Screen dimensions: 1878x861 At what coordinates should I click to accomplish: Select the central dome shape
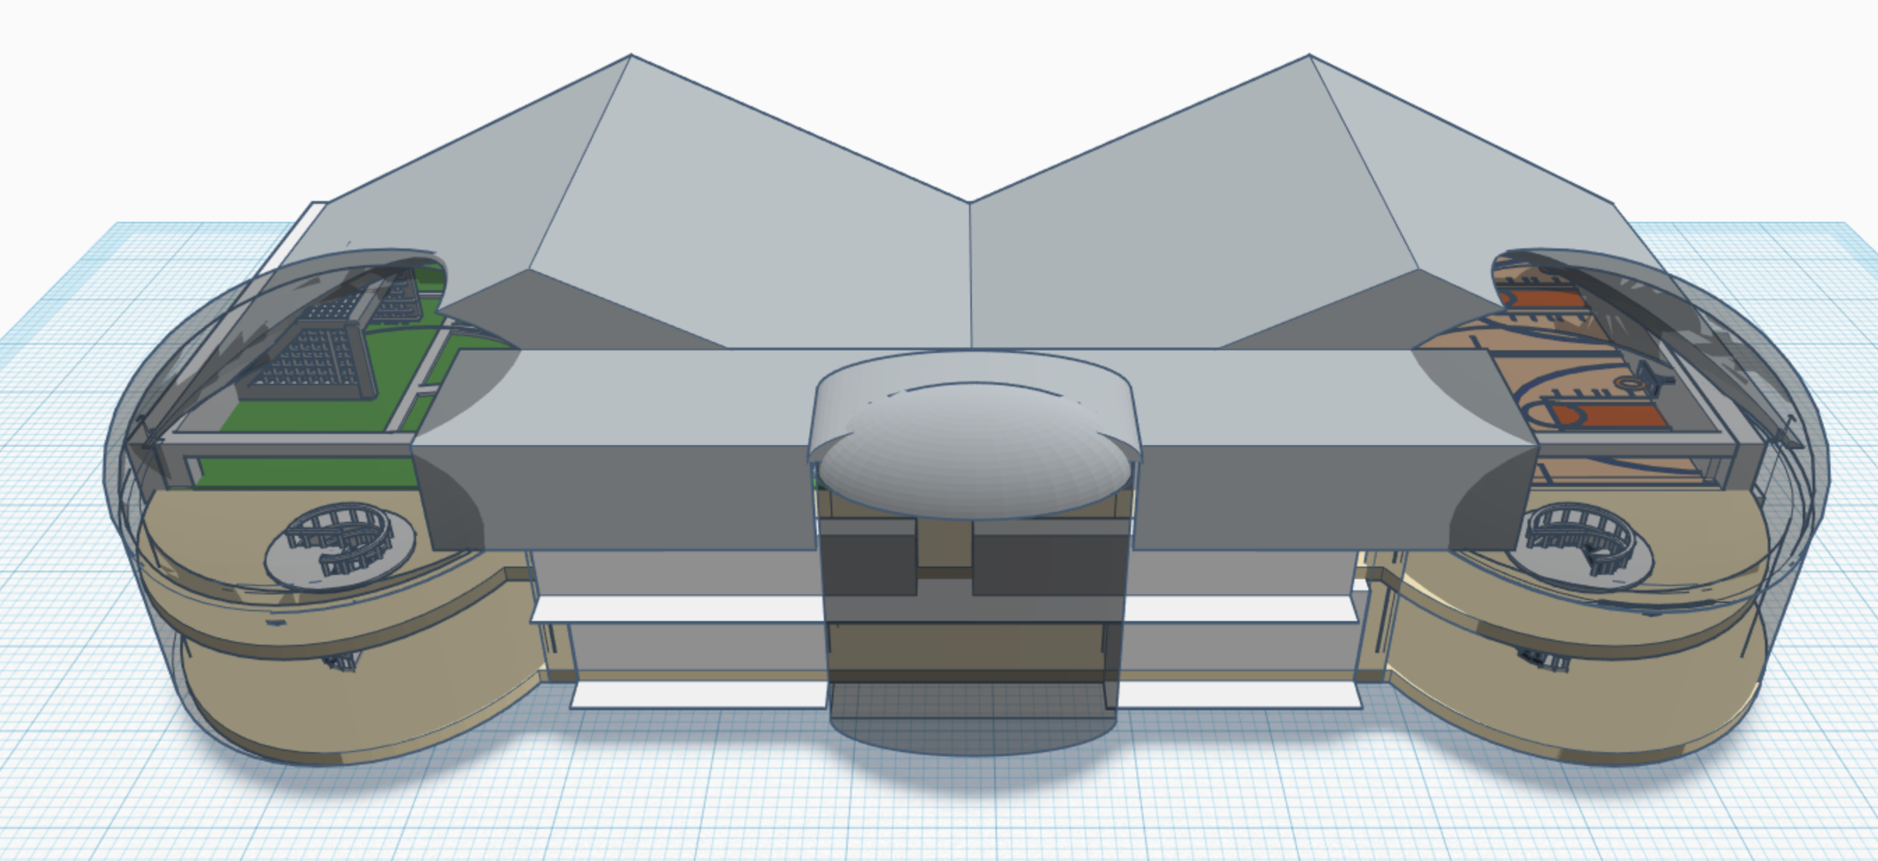coord(974,450)
